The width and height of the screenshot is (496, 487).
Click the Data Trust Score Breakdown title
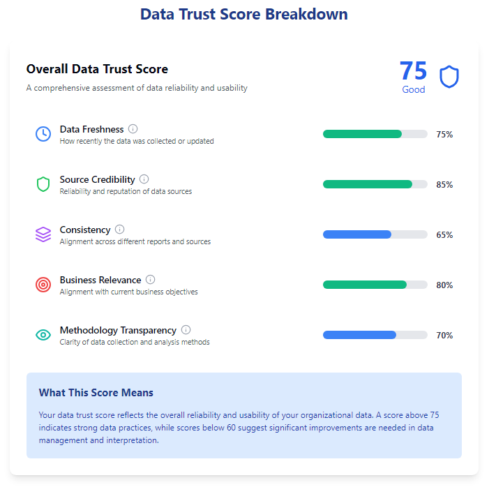244,14
